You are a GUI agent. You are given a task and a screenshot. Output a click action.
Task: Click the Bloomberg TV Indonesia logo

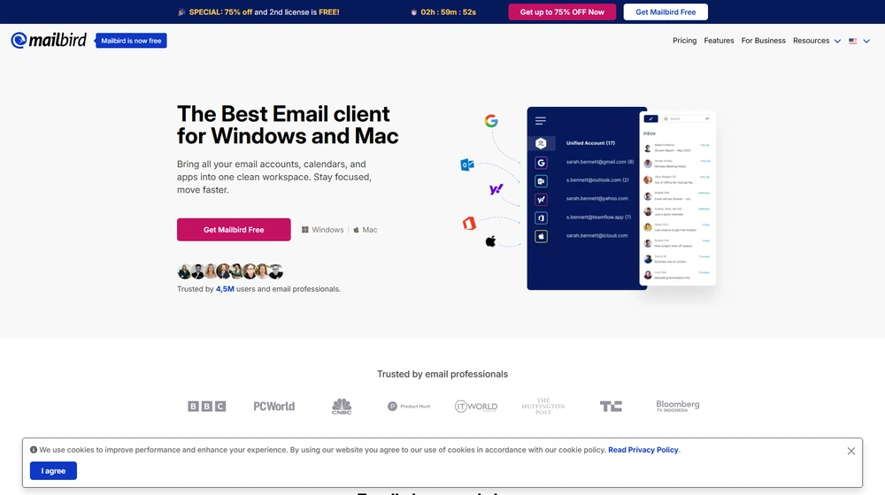tap(678, 406)
